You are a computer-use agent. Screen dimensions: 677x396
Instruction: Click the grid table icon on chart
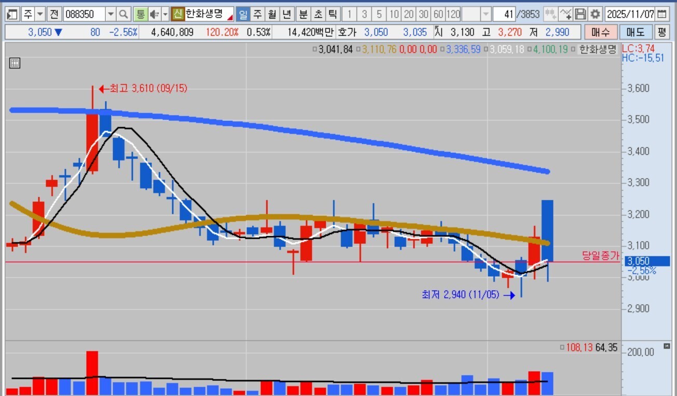coord(15,63)
